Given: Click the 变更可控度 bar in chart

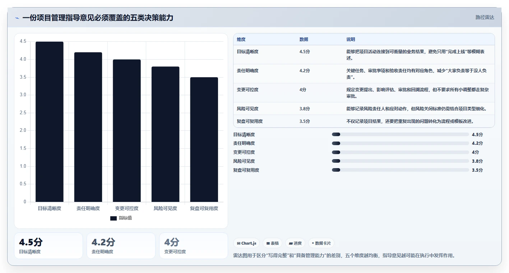Looking at the screenshot, I should (127, 131).
